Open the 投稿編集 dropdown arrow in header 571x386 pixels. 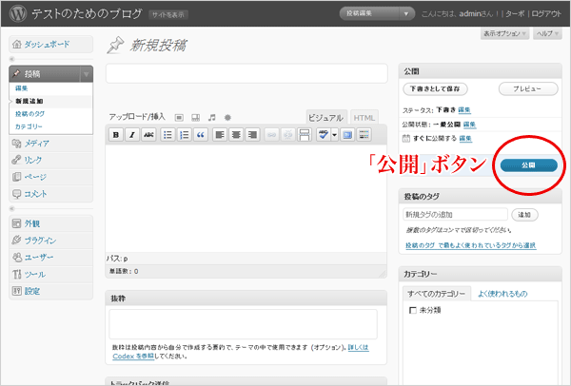(406, 14)
